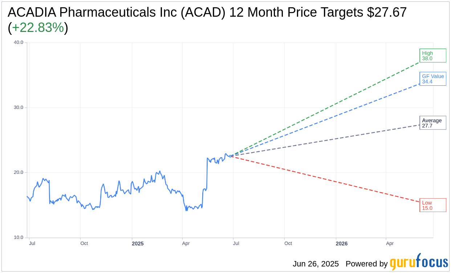Screen dimensions: 451x273
Task: Select the Average 27.7 target label
Action: [x=433, y=123]
